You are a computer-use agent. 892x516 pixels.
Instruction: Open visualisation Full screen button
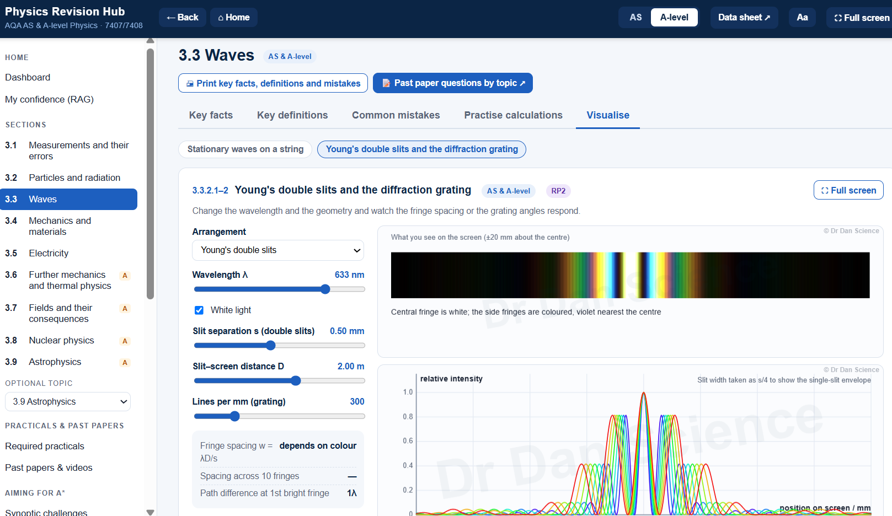(848, 190)
